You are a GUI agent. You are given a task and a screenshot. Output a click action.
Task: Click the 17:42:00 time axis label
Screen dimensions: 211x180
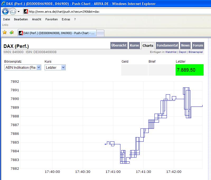click(x=174, y=172)
